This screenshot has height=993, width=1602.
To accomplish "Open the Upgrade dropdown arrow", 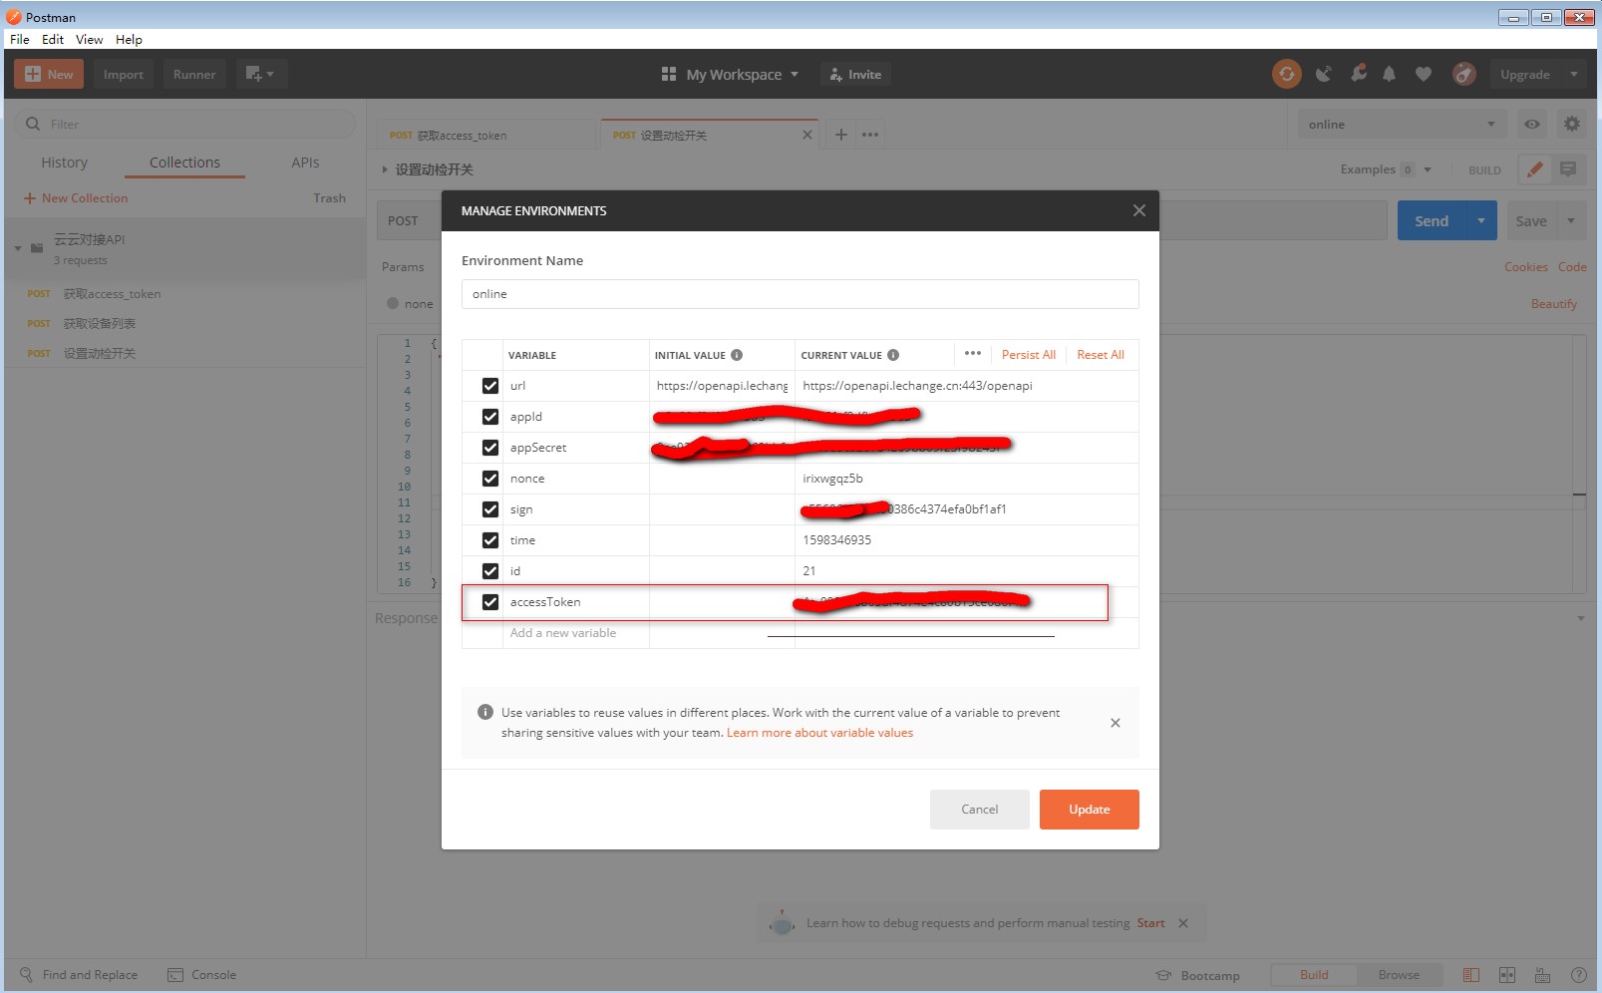I will click(1574, 75).
